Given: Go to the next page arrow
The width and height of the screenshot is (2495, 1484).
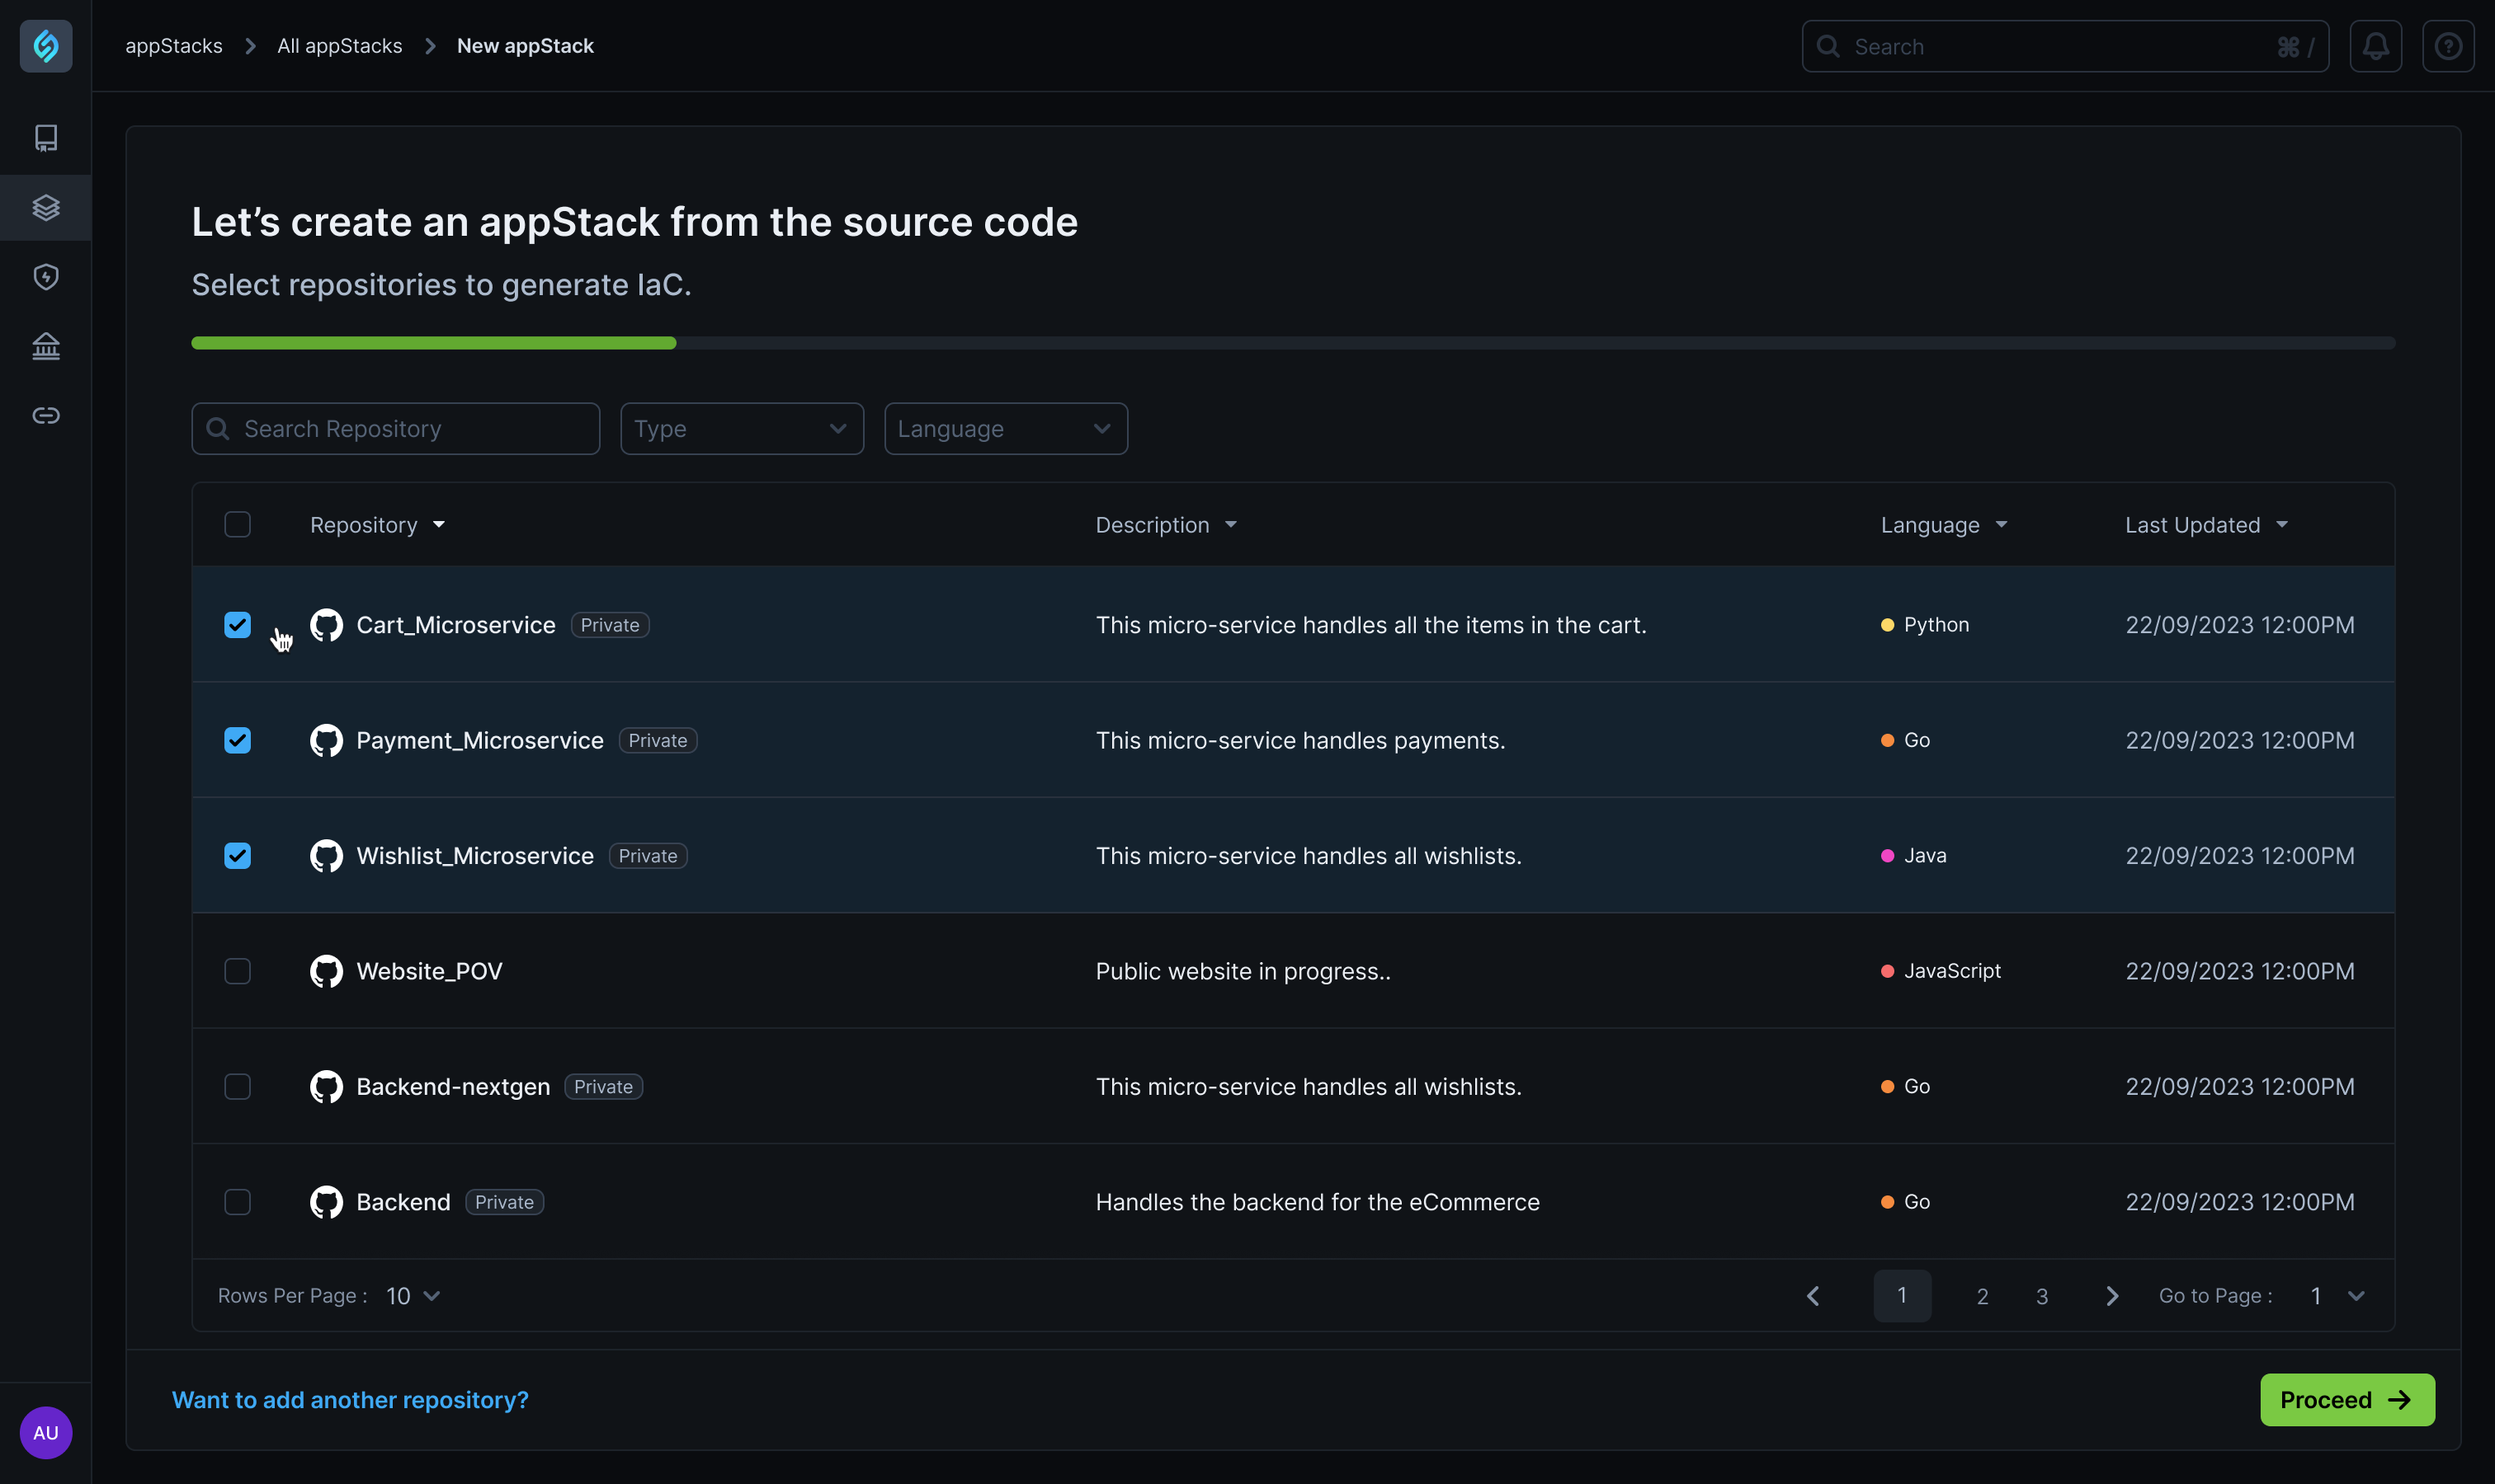Looking at the screenshot, I should [x=2111, y=1296].
